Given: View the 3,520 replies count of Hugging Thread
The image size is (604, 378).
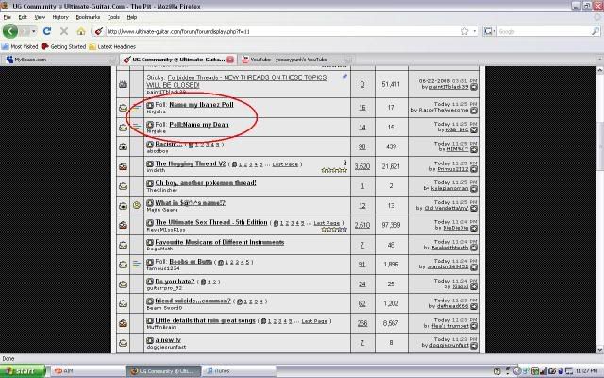Looking at the screenshot, I should click(x=362, y=166).
